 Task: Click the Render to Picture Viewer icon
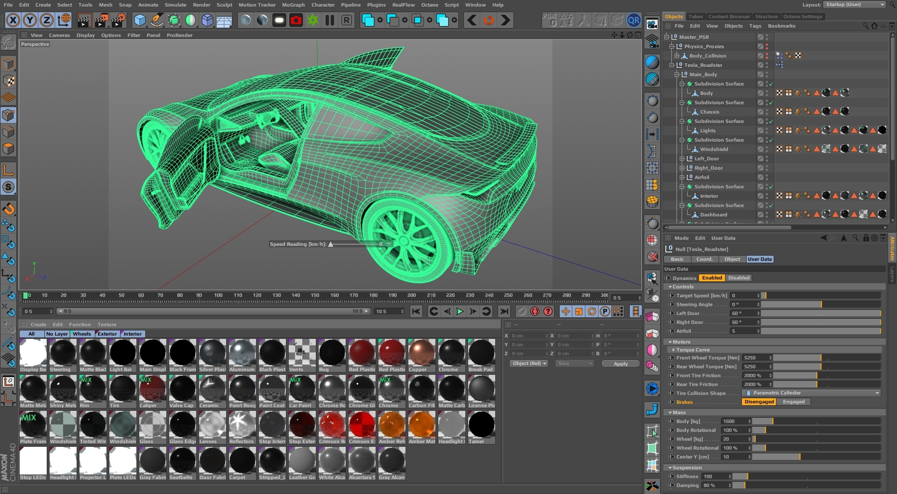101,20
